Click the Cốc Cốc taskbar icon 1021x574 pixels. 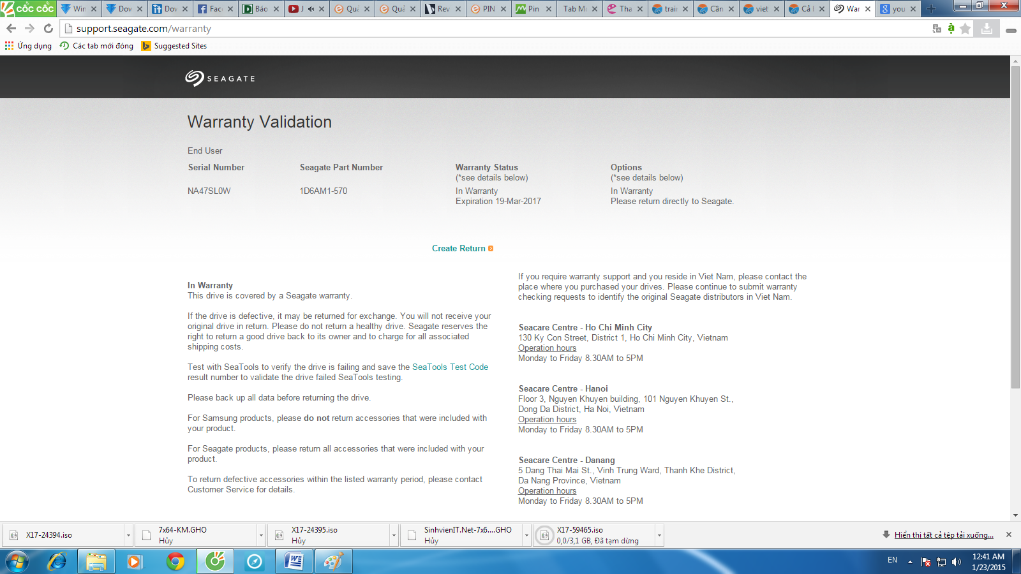215,562
